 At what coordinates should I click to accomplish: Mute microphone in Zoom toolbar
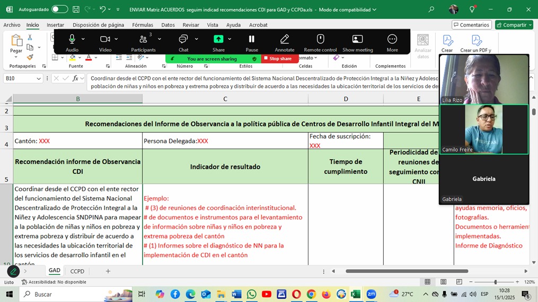click(x=72, y=39)
